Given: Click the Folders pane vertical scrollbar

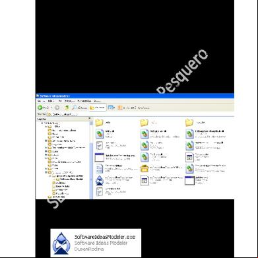Looking at the screenshot, I should coord(91,160).
